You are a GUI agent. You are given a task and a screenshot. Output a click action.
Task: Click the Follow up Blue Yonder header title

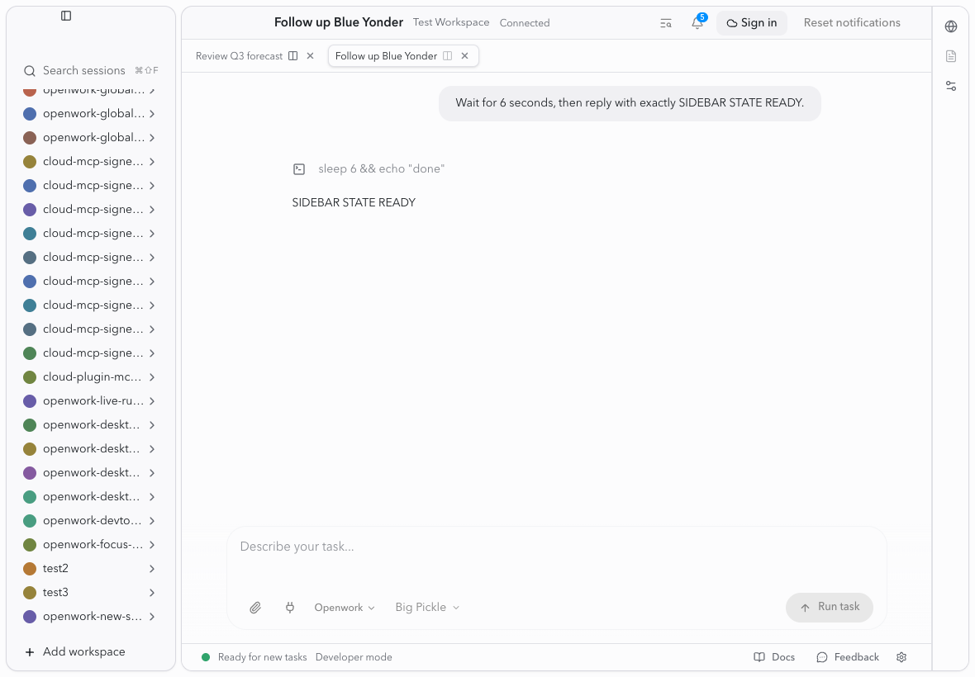[x=339, y=22]
